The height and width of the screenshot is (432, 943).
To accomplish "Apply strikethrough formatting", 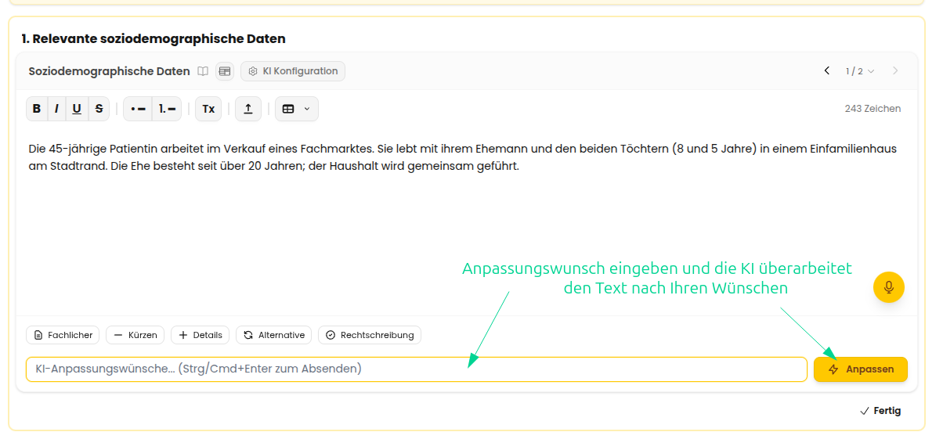I will point(99,109).
